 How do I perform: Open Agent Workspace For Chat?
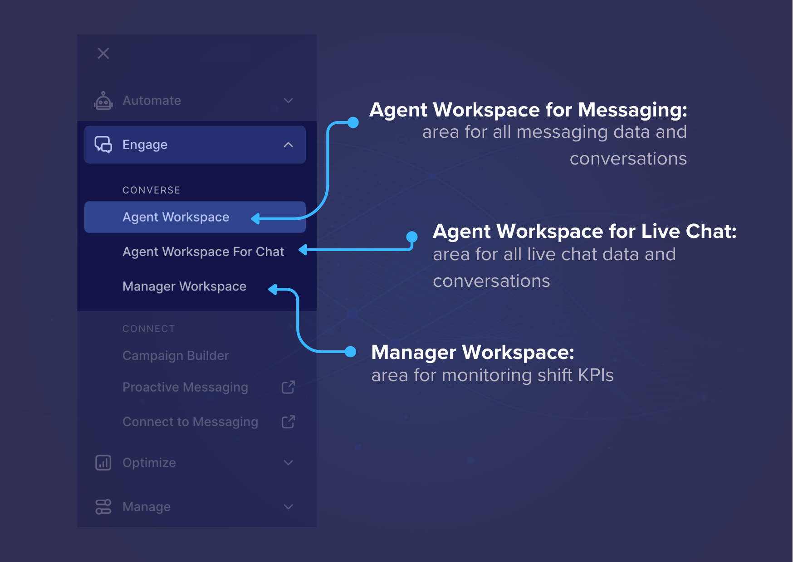tap(203, 252)
